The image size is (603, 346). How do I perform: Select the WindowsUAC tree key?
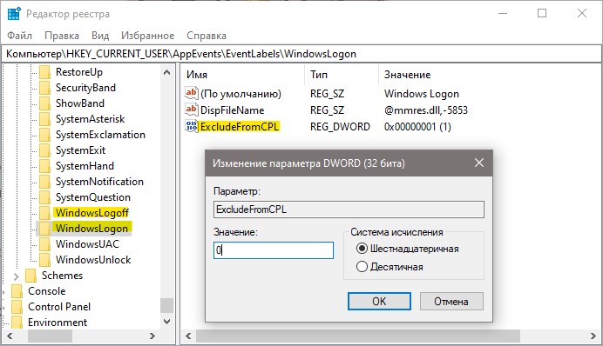tap(87, 244)
